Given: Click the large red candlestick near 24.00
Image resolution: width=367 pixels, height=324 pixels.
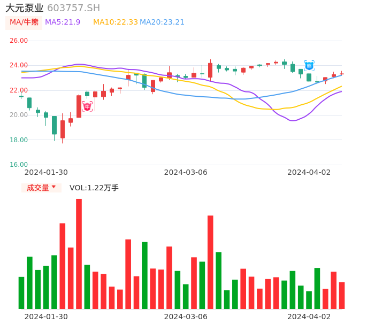Looking at the screenshot, I should click(210, 71).
